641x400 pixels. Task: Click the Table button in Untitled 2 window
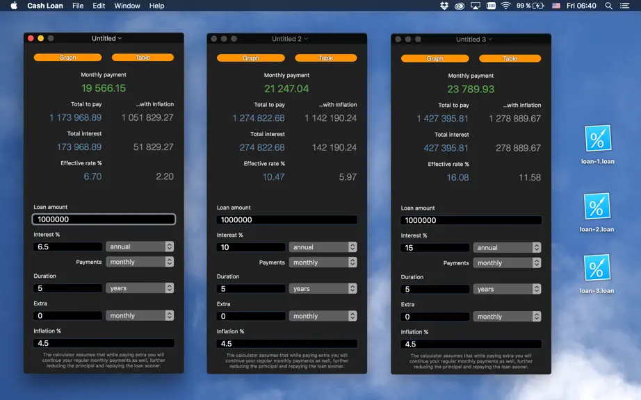(x=326, y=58)
